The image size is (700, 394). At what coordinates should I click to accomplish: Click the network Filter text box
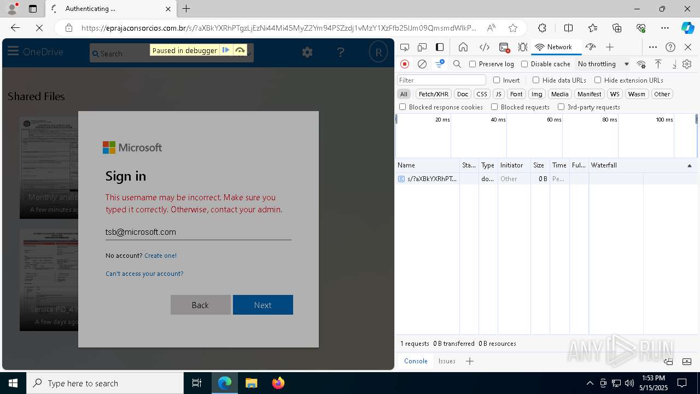442,80
